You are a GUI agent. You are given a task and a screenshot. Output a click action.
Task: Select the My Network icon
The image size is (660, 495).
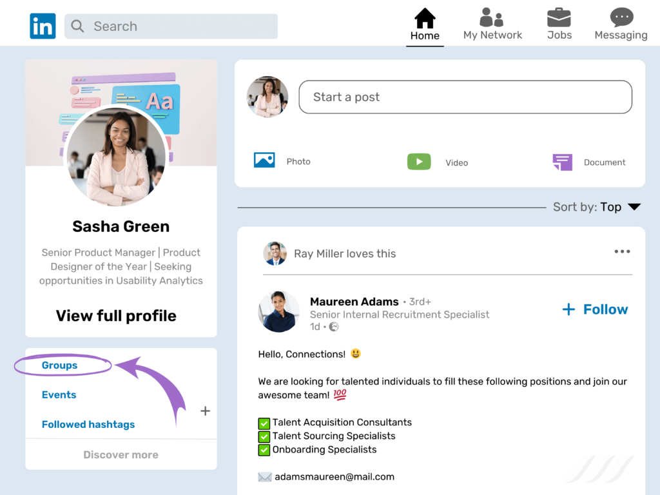coord(492,17)
